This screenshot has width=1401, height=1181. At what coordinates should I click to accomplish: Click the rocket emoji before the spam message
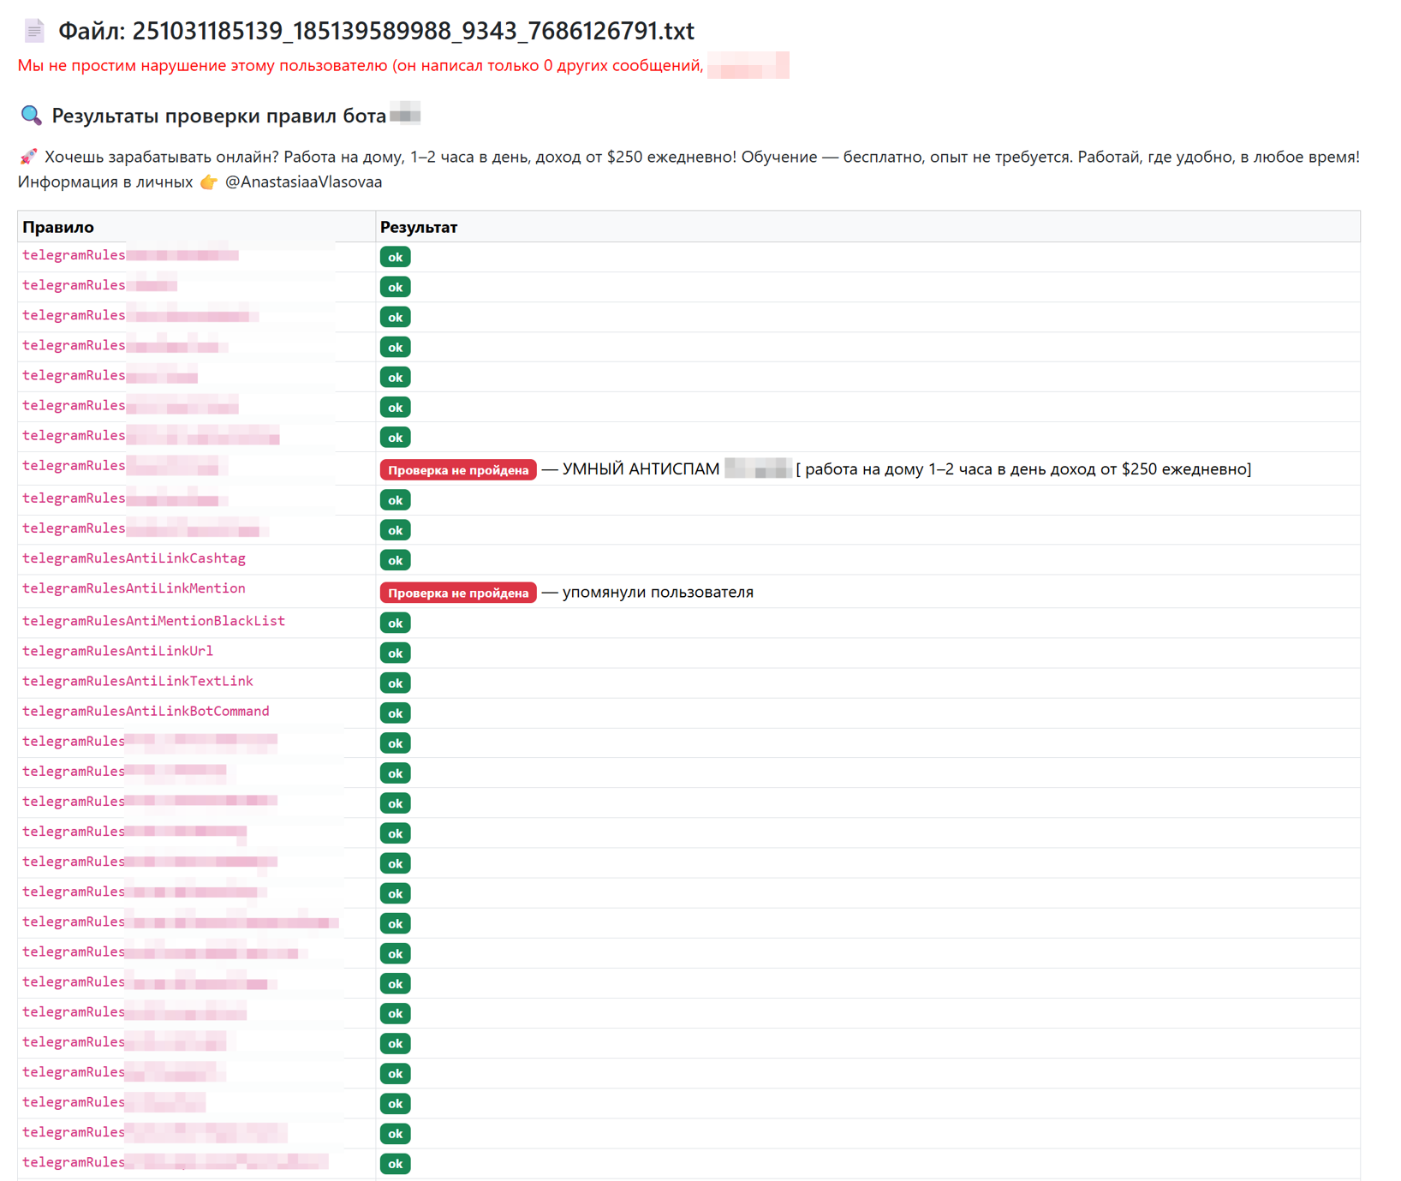click(28, 157)
